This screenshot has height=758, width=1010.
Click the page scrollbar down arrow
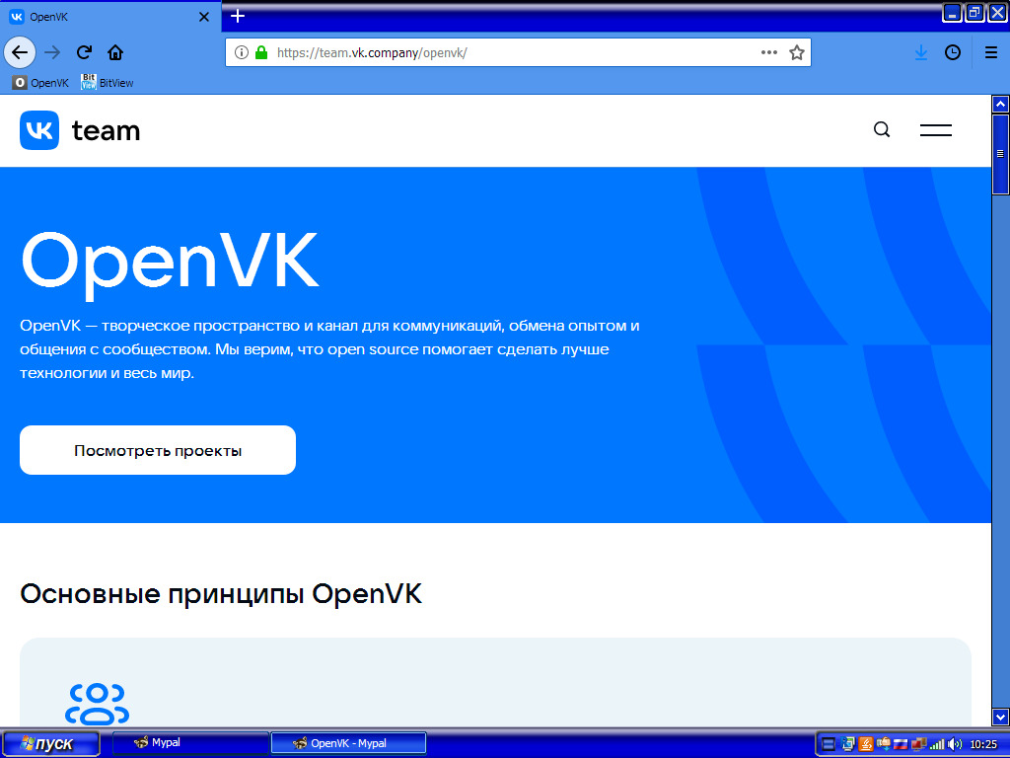pos(1000,717)
